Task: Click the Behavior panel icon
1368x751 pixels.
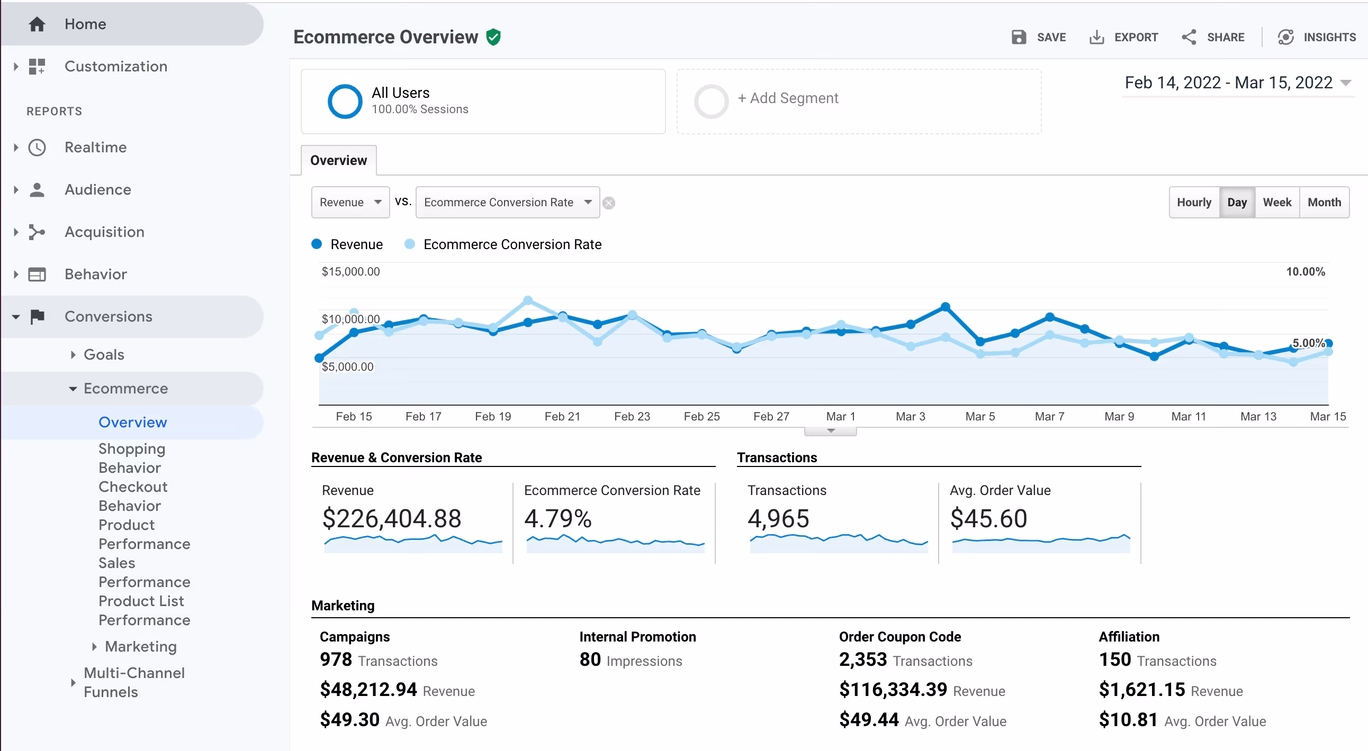Action: coord(37,274)
